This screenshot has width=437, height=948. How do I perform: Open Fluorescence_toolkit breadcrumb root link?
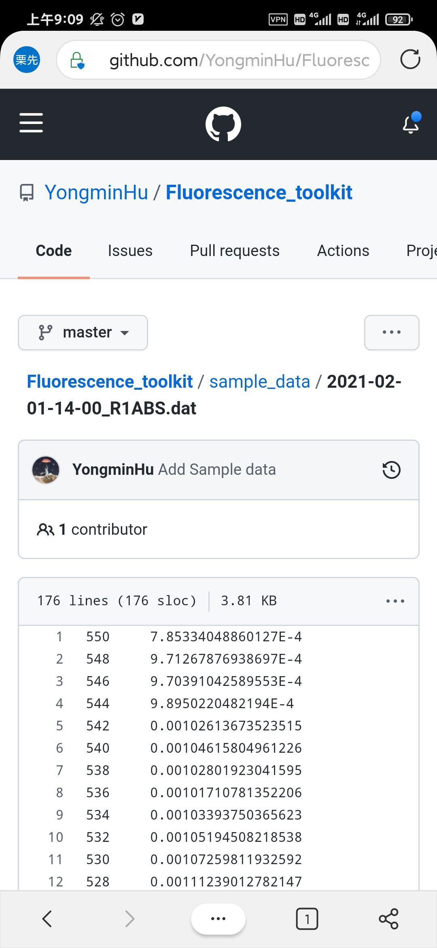point(110,382)
